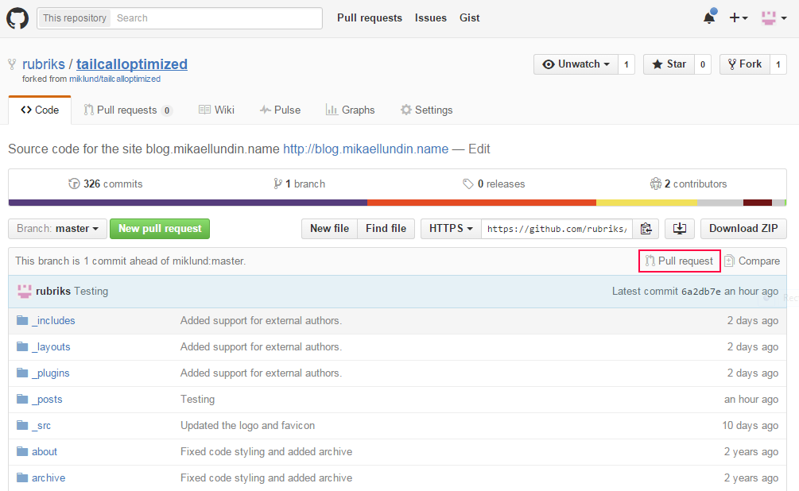The image size is (799, 491).
Task: Click the commits history icon
Action: (74, 184)
